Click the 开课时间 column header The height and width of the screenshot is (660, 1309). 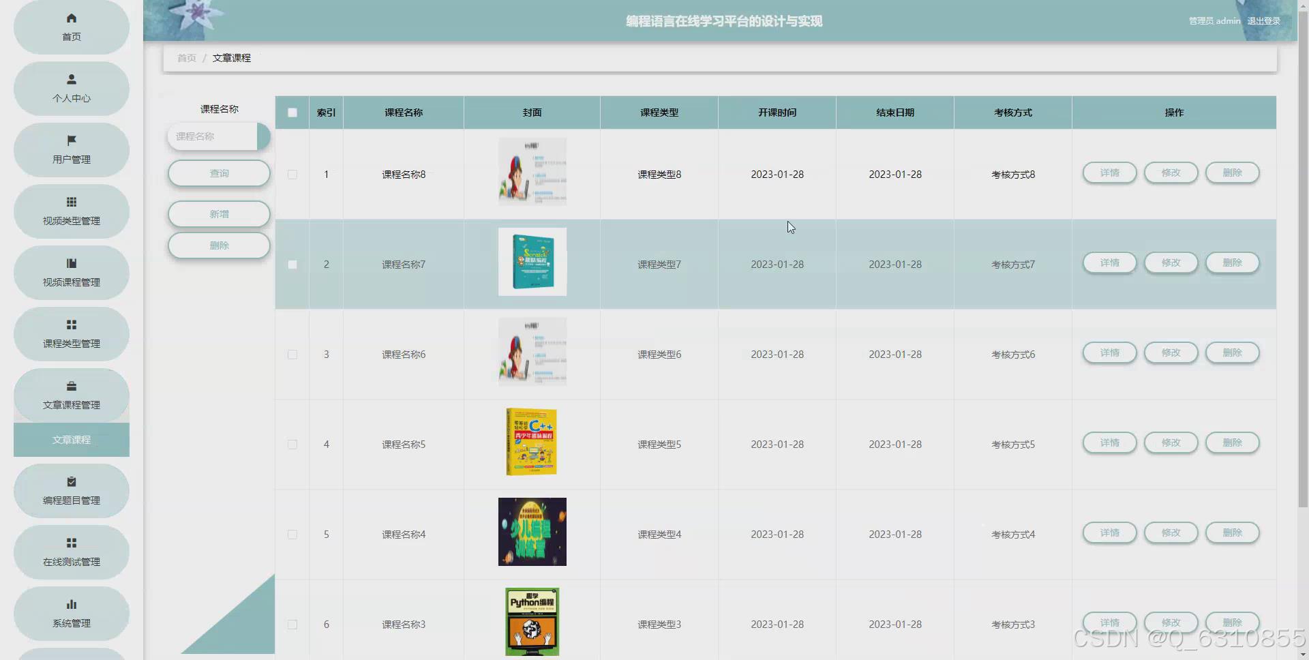tap(777, 112)
